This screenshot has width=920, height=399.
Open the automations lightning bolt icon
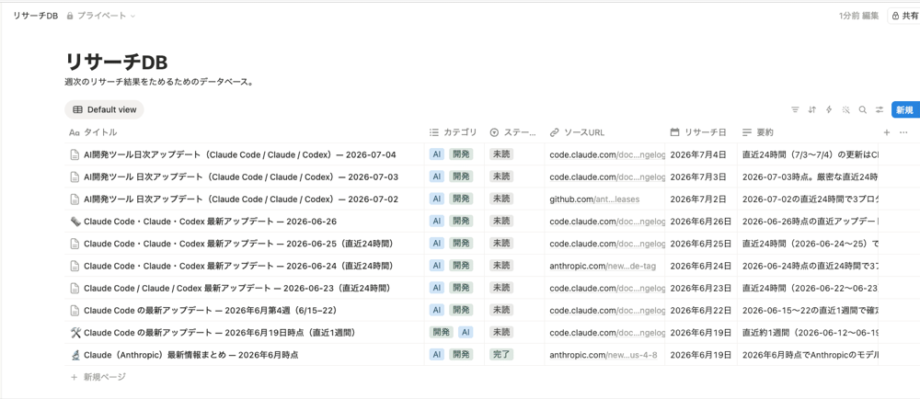coord(829,109)
